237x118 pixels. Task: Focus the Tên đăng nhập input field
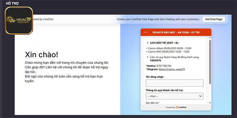point(174,83)
